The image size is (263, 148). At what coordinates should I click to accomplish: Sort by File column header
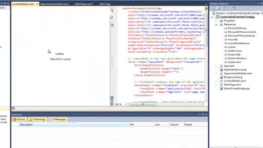141,125
